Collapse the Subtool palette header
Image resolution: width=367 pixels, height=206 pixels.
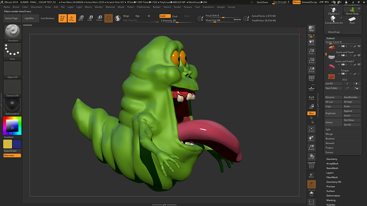330,38
